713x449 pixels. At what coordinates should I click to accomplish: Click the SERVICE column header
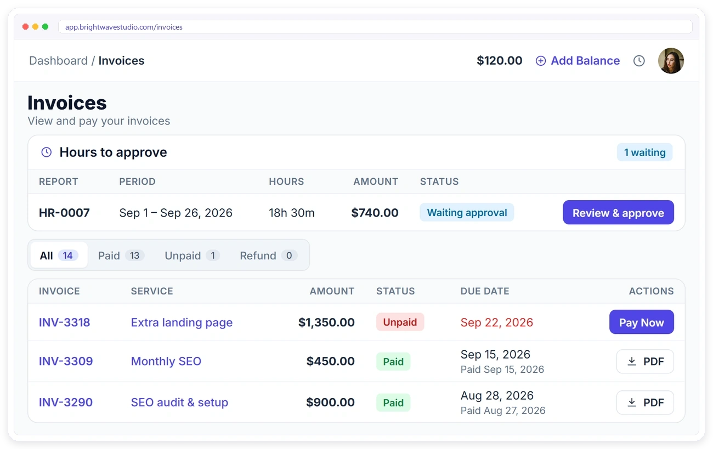(152, 291)
